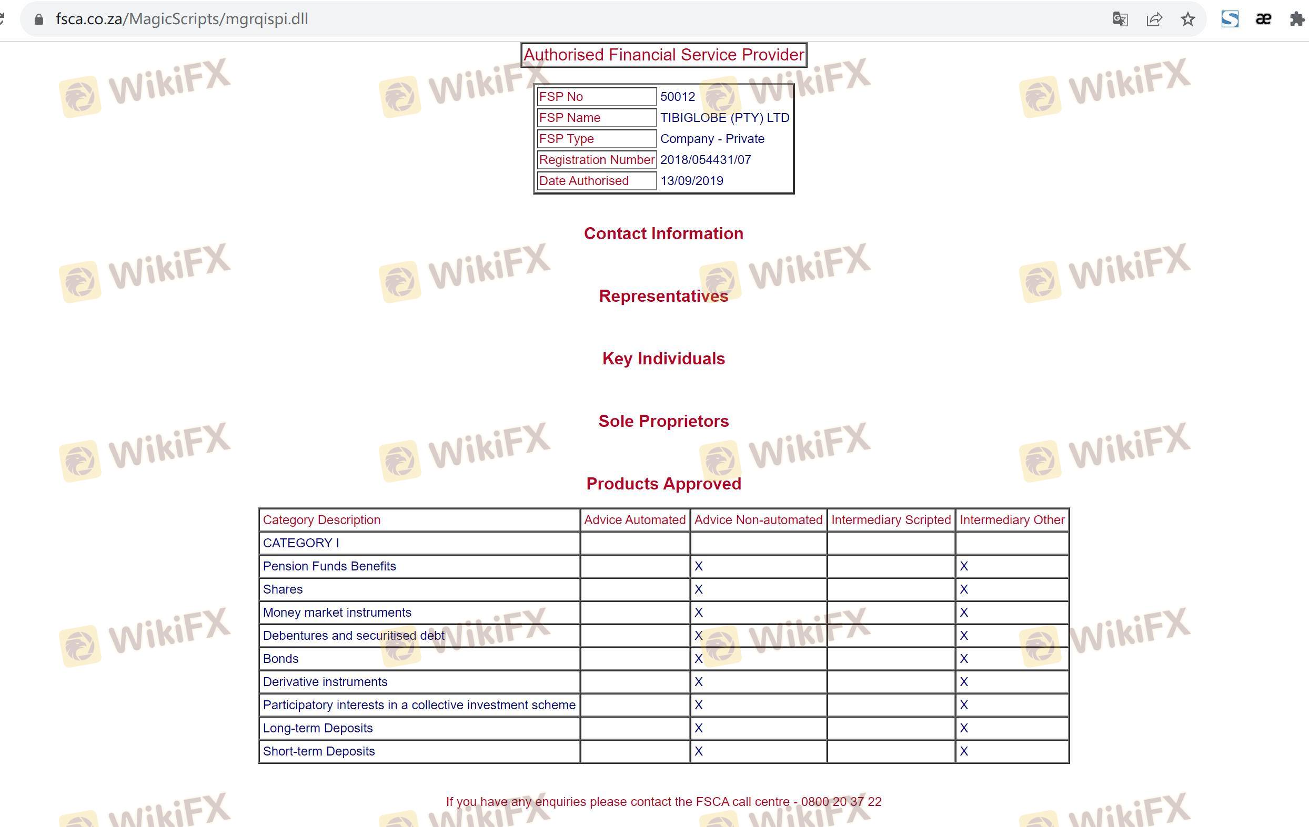Open the Extensions puzzle piece menu
The height and width of the screenshot is (827, 1309).
pyautogui.click(x=1297, y=19)
